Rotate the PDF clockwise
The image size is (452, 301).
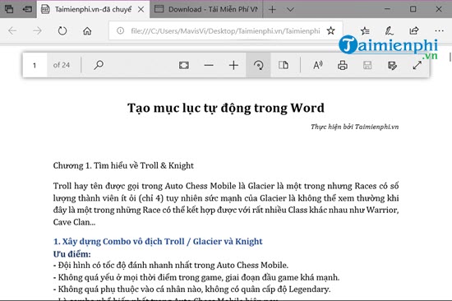click(x=258, y=65)
